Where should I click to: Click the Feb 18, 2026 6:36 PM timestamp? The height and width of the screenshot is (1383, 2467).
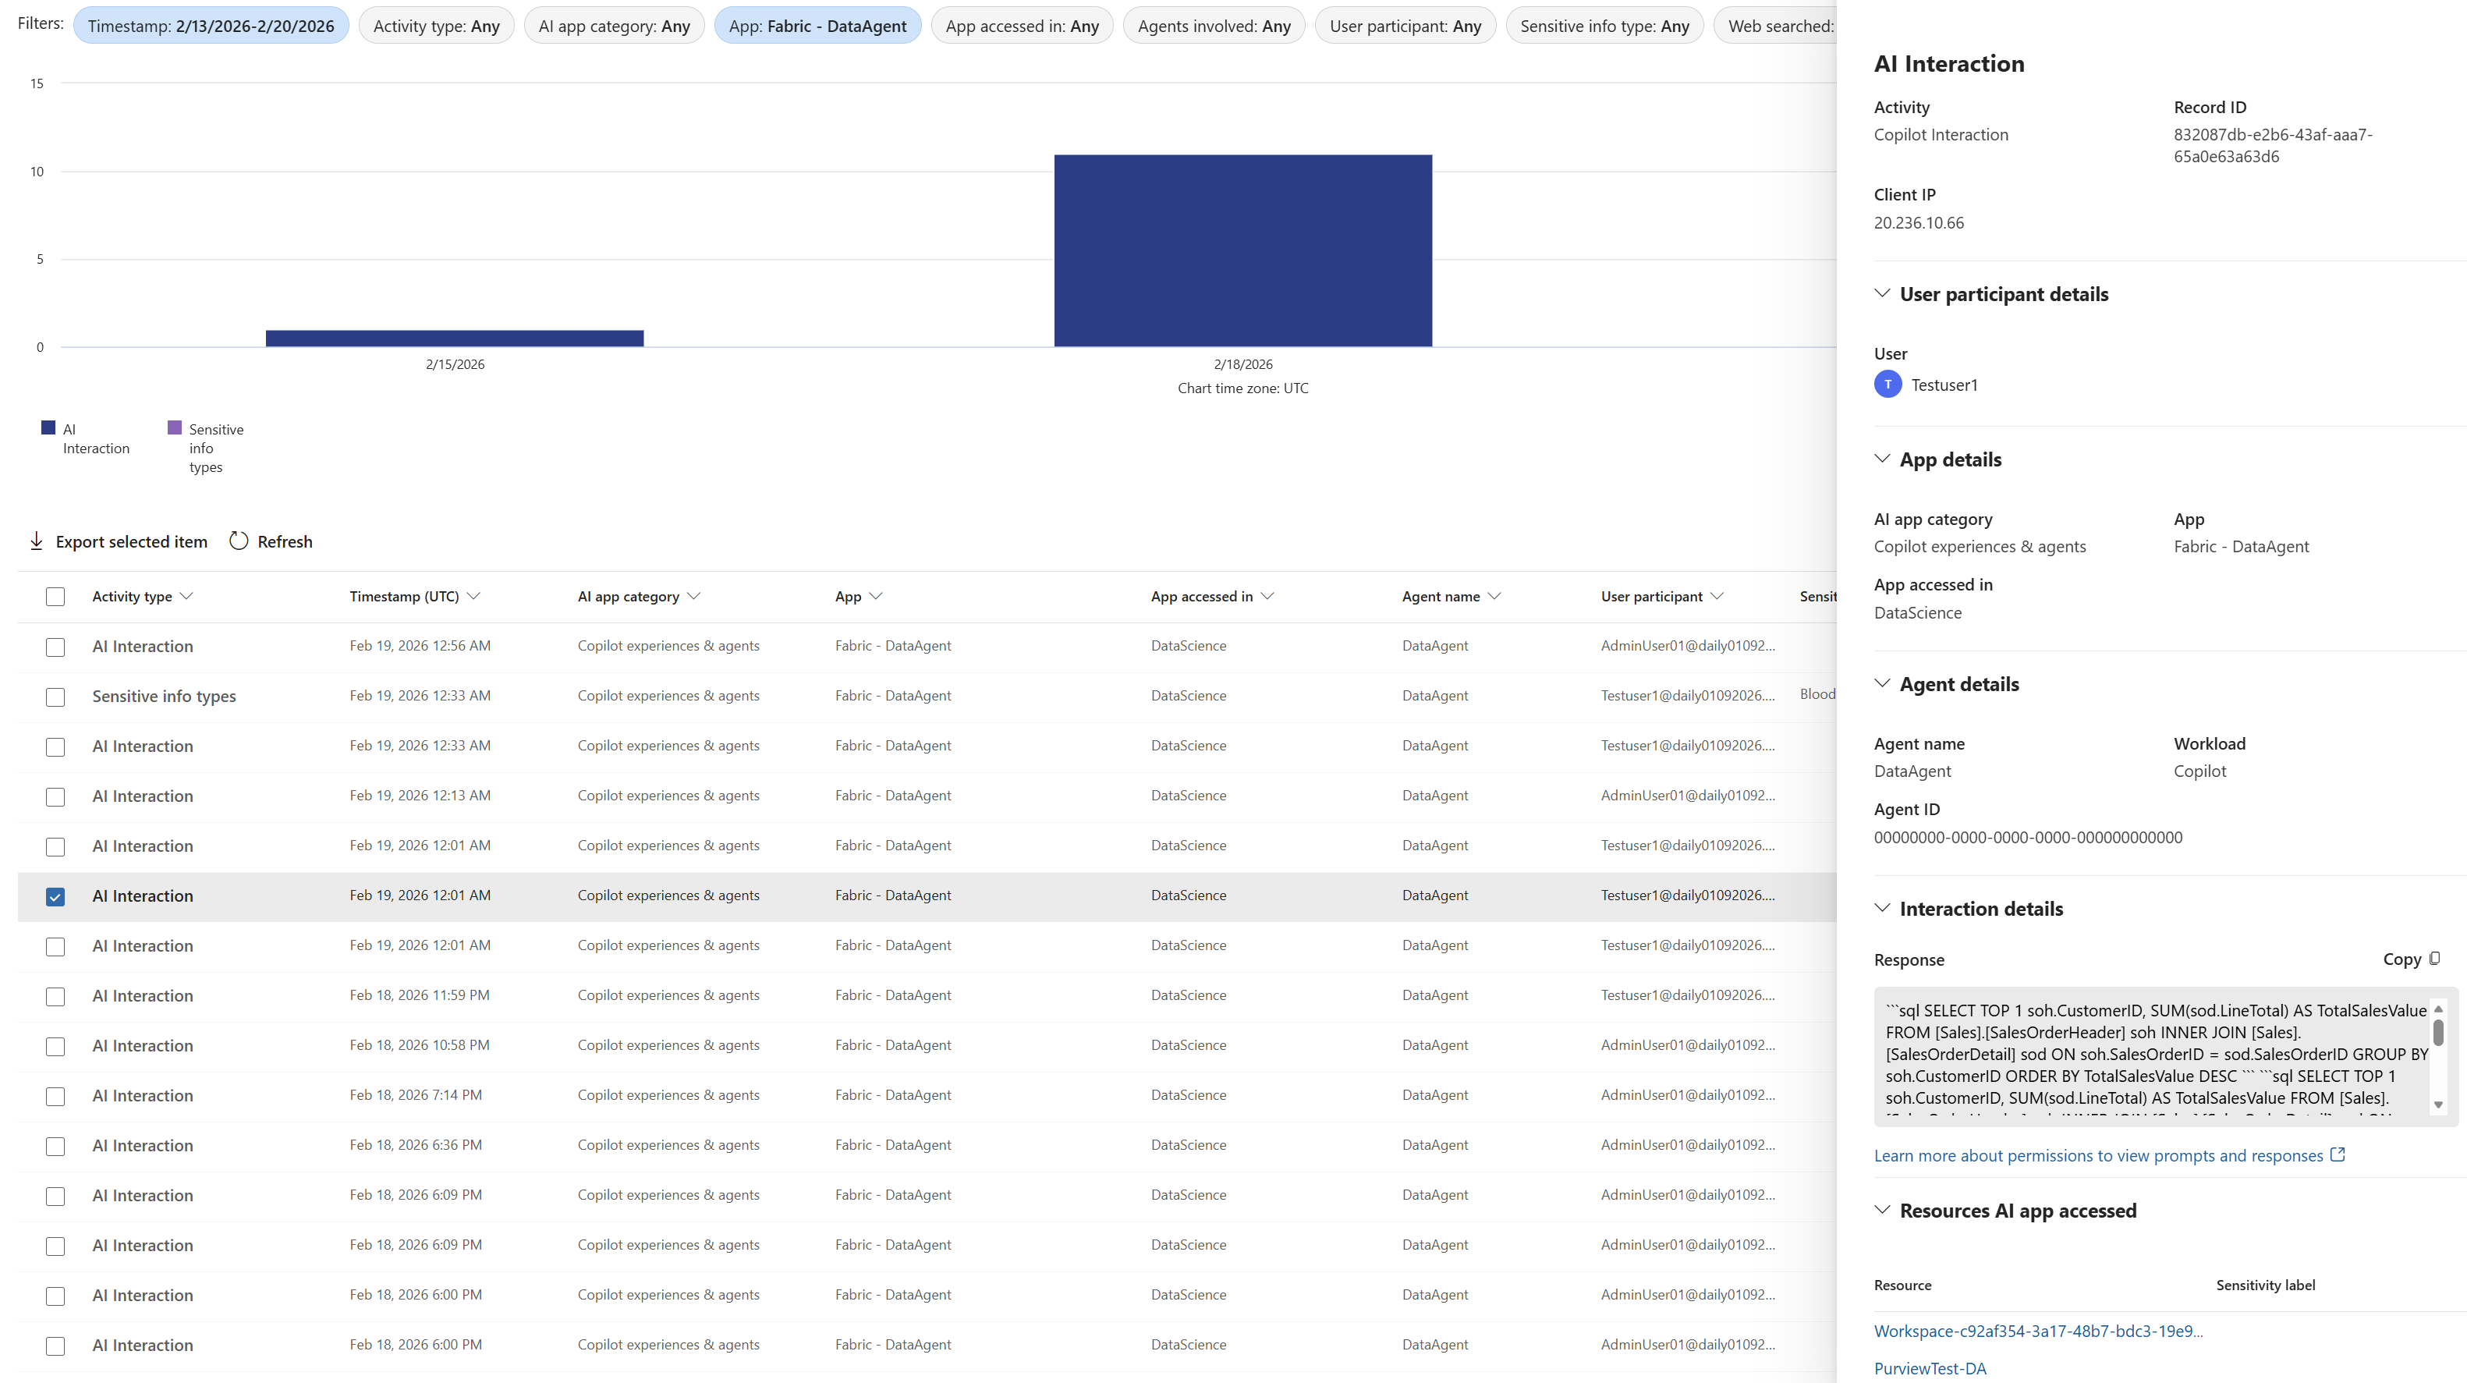(x=416, y=1144)
